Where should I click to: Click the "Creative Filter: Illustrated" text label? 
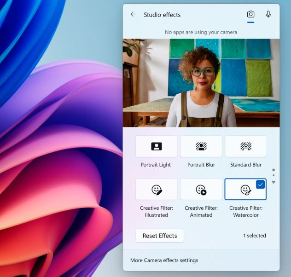click(x=157, y=212)
